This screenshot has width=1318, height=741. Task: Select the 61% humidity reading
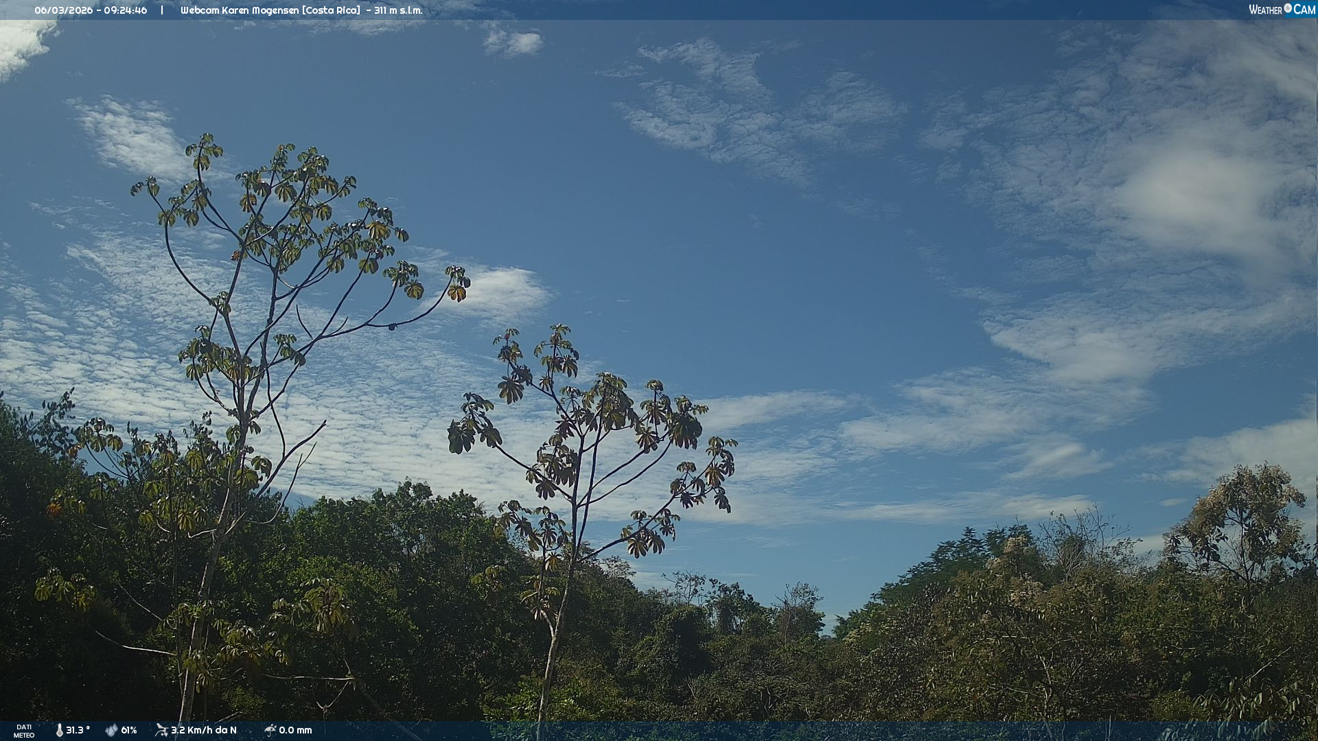click(x=129, y=730)
